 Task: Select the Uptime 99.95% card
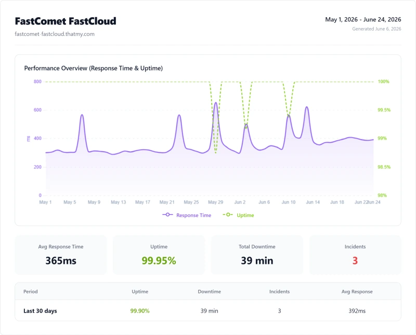click(159, 255)
